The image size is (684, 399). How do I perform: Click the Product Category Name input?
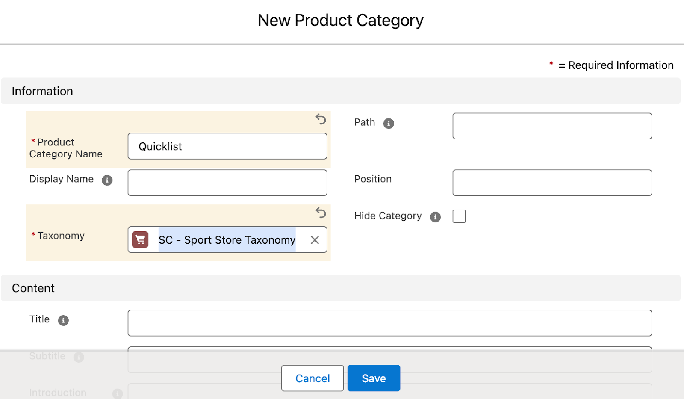point(227,146)
